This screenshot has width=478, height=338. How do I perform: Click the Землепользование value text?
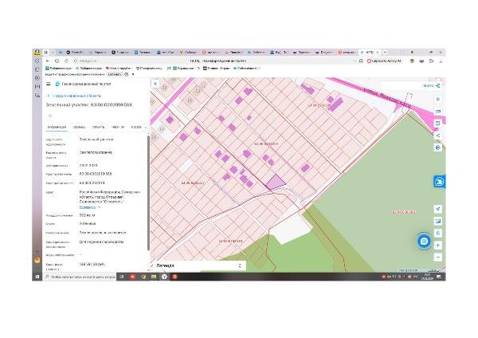click(96, 152)
